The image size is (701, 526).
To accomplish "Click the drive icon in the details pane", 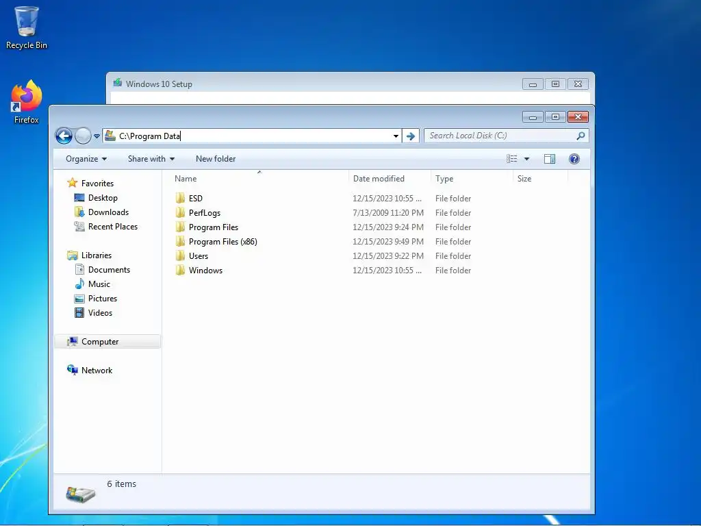I will point(81,494).
